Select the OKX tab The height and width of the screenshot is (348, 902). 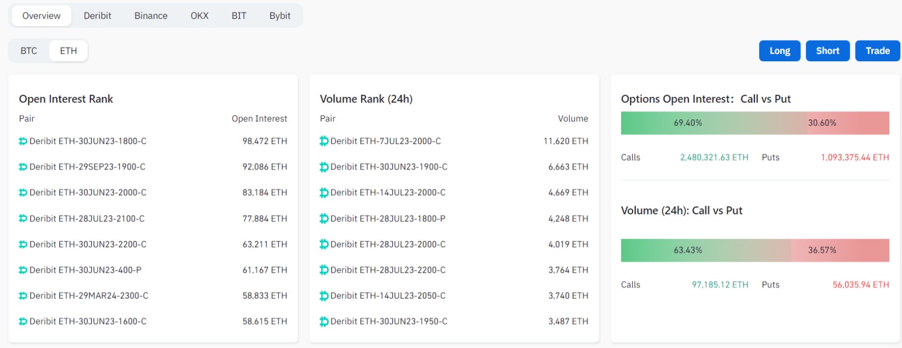[x=199, y=16]
